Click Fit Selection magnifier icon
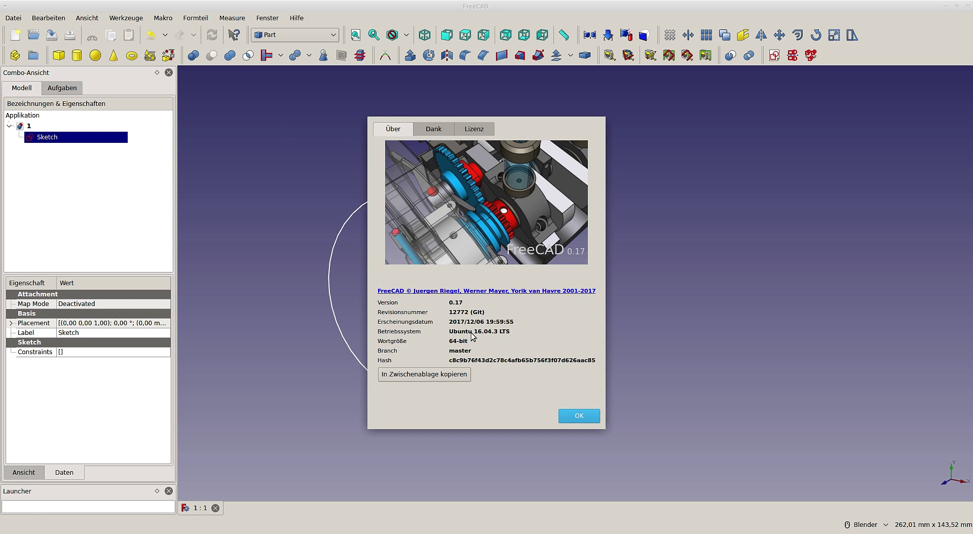 (x=374, y=35)
